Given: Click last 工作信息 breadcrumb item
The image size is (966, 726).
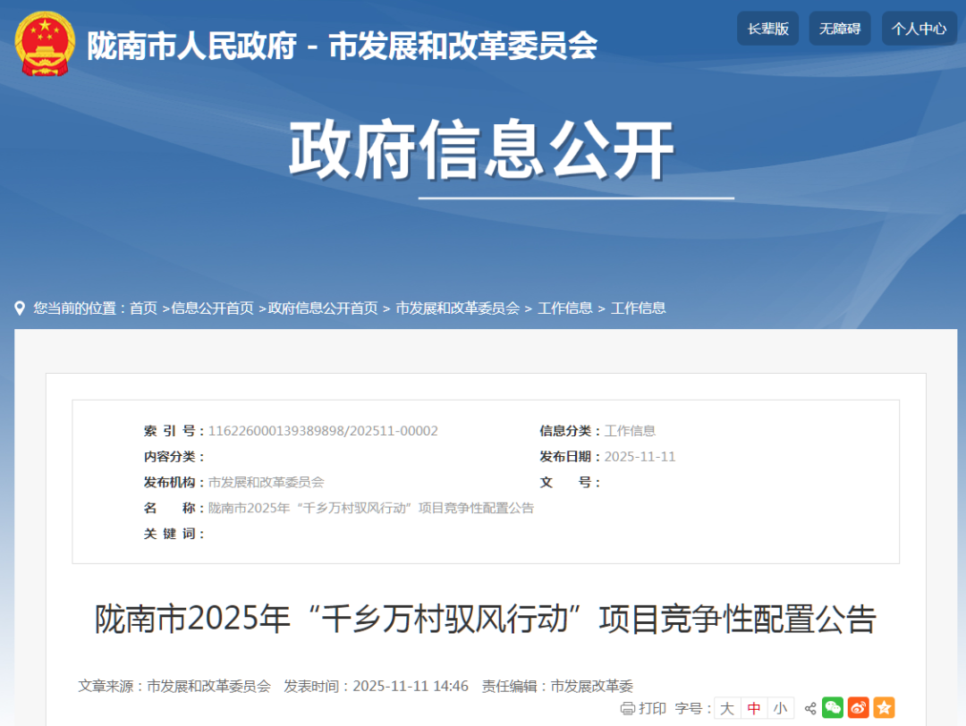Looking at the screenshot, I should pyautogui.click(x=638, y=308).
